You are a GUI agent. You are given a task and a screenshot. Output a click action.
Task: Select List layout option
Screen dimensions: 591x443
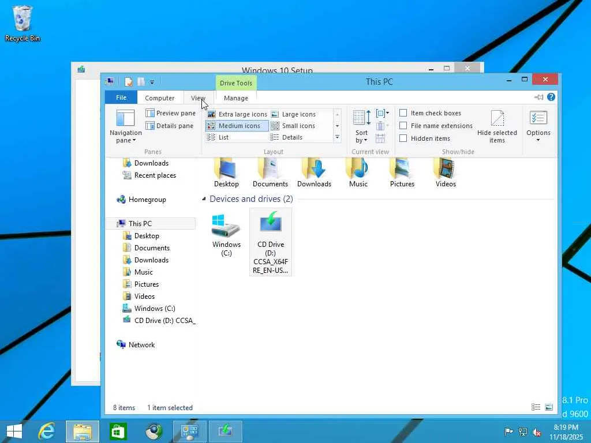tap(218, 137)
